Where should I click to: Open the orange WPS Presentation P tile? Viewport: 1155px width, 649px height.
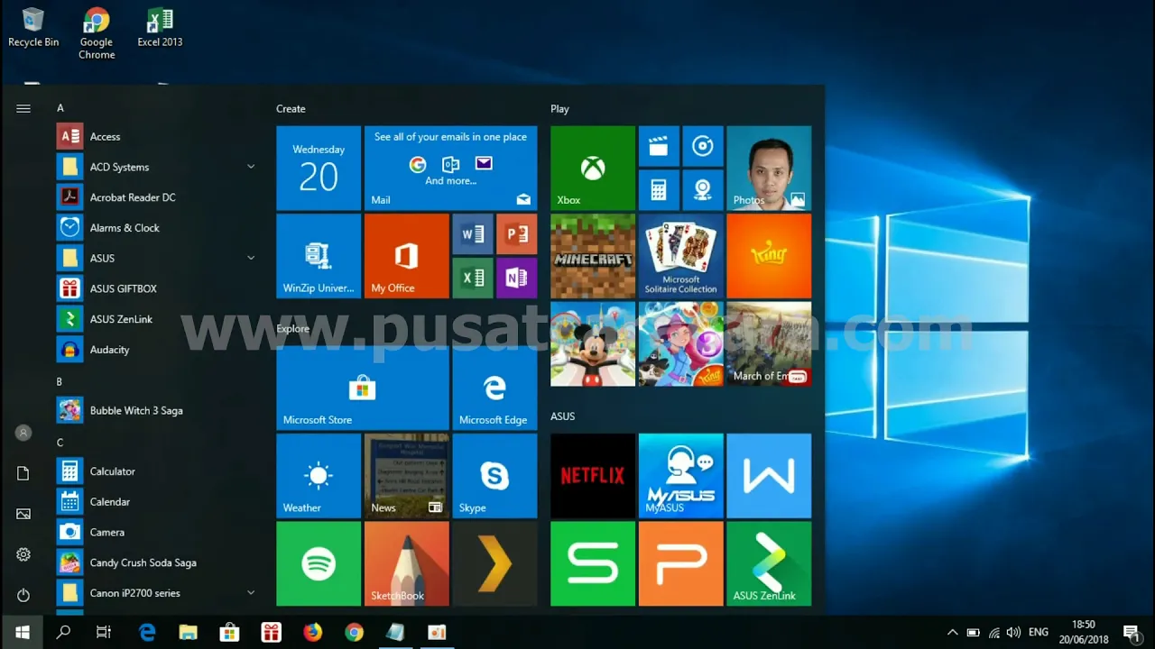pyautogui.click(x=681, y=563)
